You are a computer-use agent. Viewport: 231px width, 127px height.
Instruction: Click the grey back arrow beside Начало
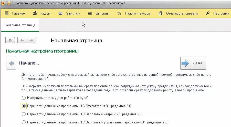tap(11, 63)
